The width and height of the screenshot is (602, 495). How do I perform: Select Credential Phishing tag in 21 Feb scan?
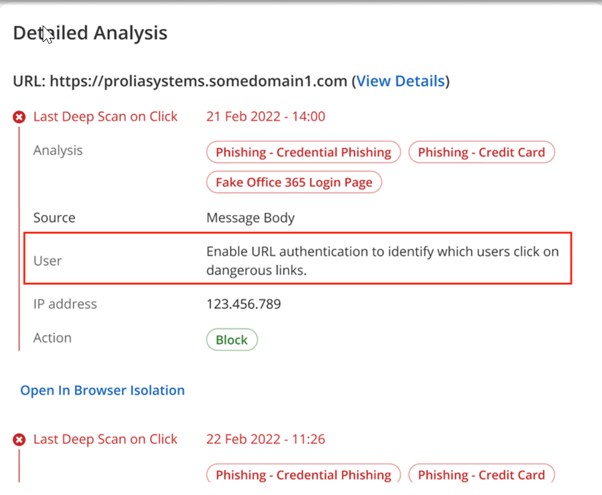pos(303,152)
